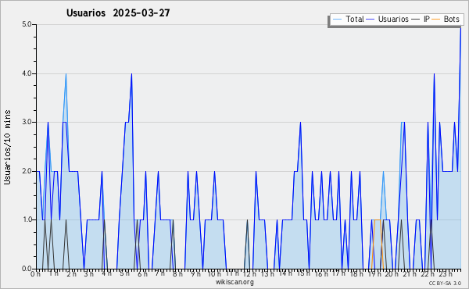Click the dark blue Usuarios legend line

371,20
